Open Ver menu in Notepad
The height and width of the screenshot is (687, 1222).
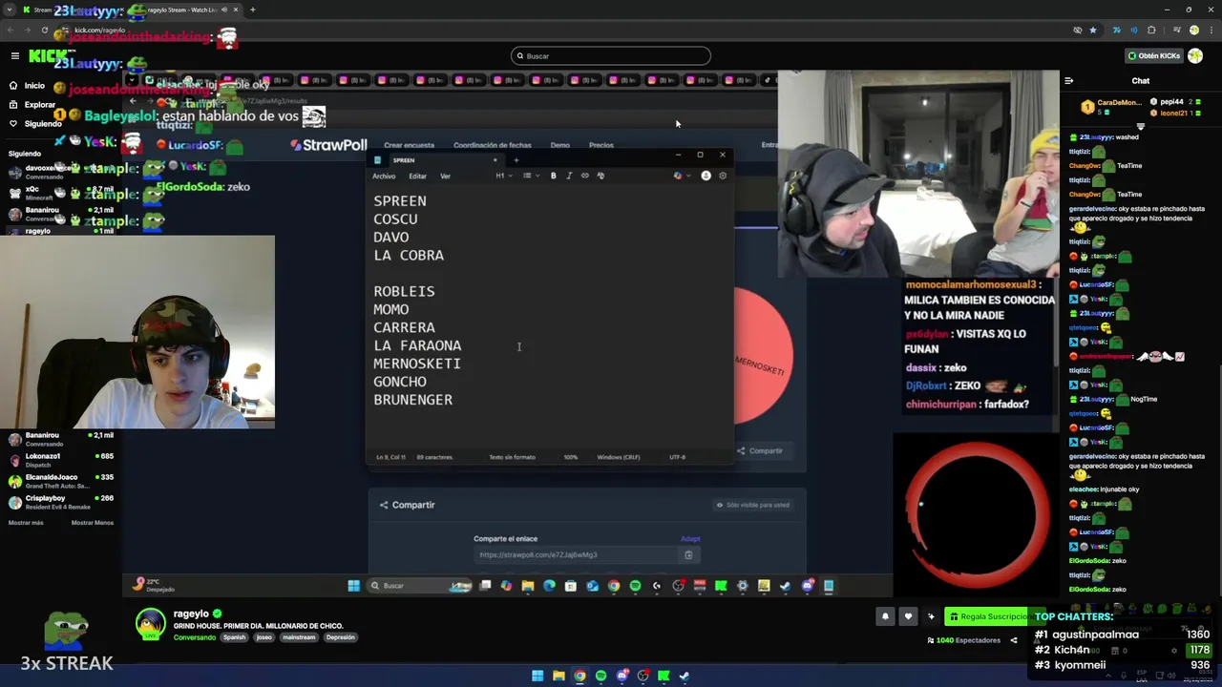pos(445,177)
